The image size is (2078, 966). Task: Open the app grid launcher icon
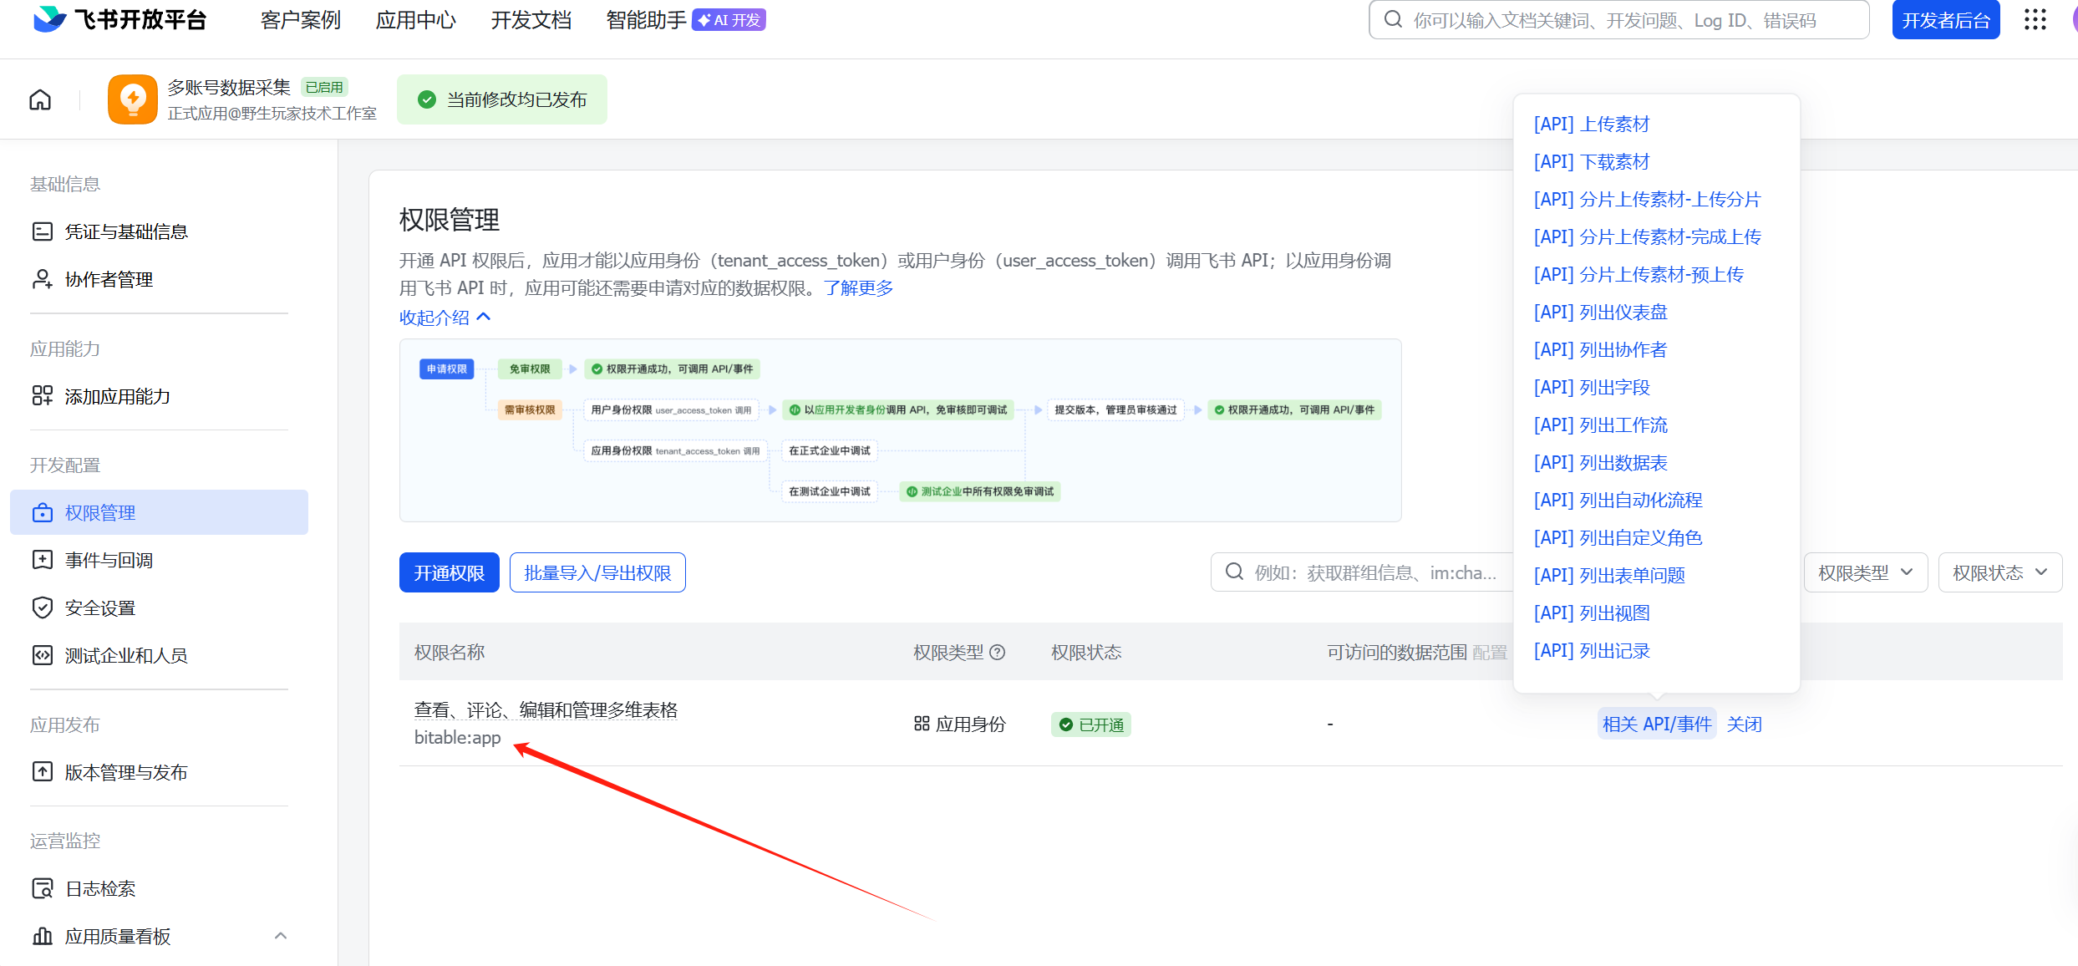click(2035, 19)
